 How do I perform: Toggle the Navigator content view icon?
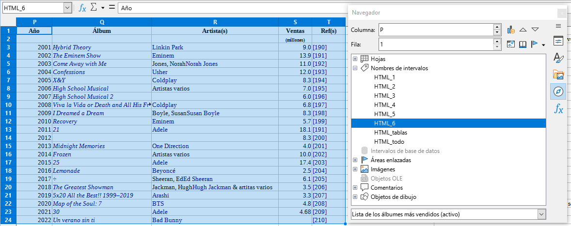510,45
